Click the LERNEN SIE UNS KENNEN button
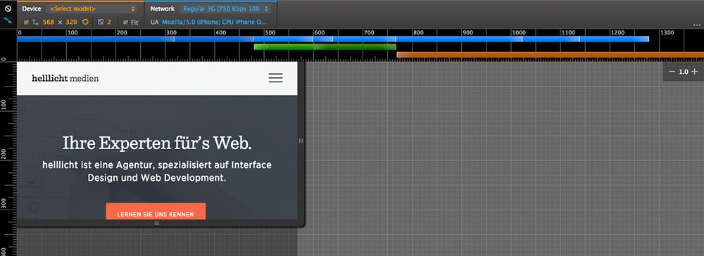 156,211
